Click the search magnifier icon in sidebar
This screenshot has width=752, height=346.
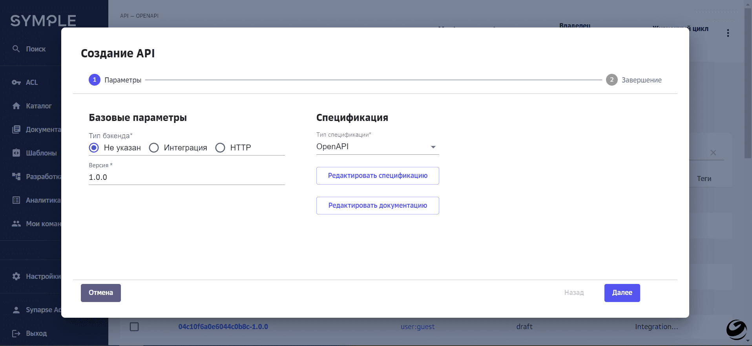click(16, 49)
